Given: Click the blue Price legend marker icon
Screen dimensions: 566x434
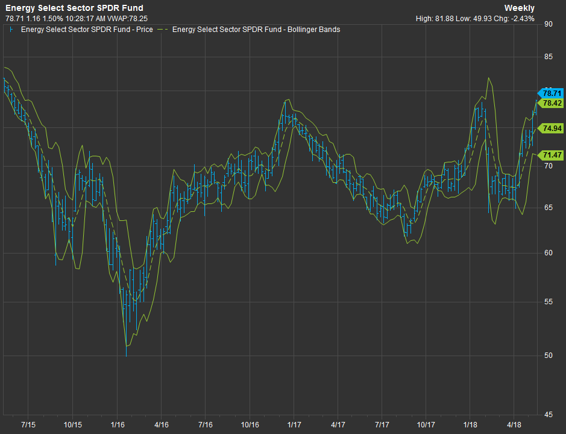Looking at the screenshot, I should coord(11,30).
